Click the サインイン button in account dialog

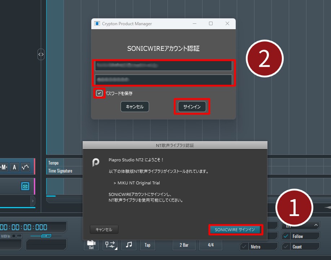tap(192, 107)
